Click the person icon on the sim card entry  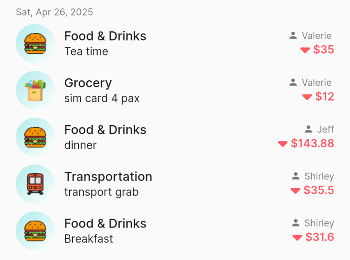(293, 82)
